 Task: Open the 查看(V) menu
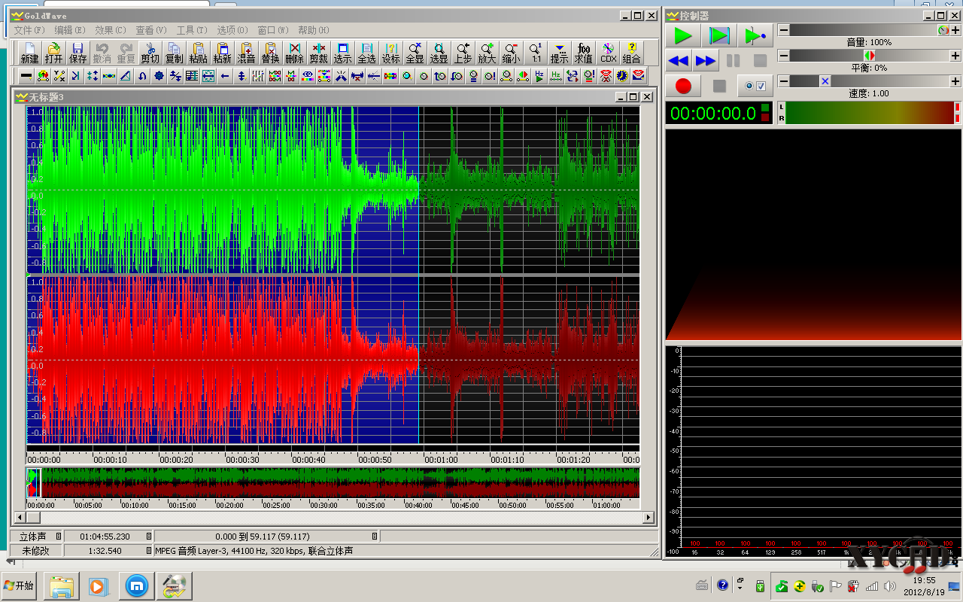(x=151, y=30)
